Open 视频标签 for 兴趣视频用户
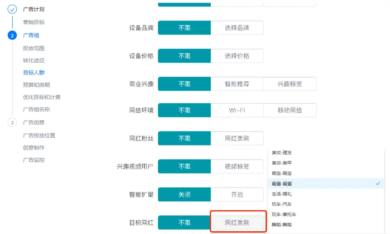The width and height of the screenshot is (390, 234). tap(237, 166)
